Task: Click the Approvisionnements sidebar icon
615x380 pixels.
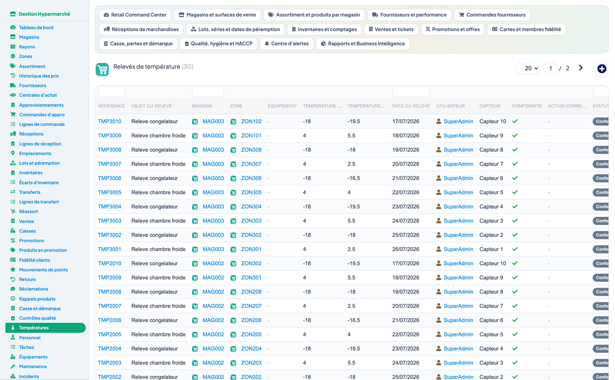Action: click(x=13, y=105)
